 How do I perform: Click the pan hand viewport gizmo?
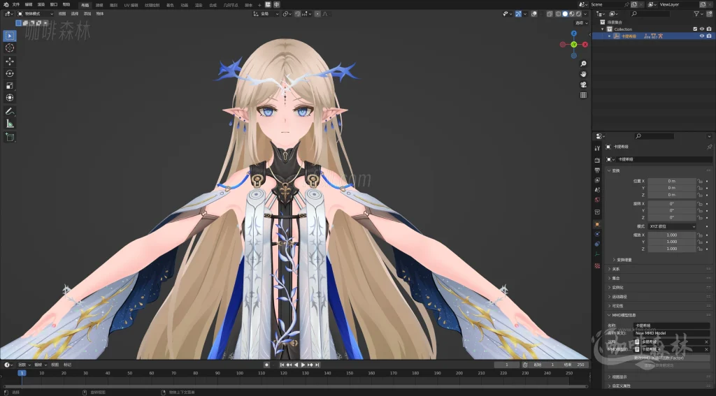[583, 74]
